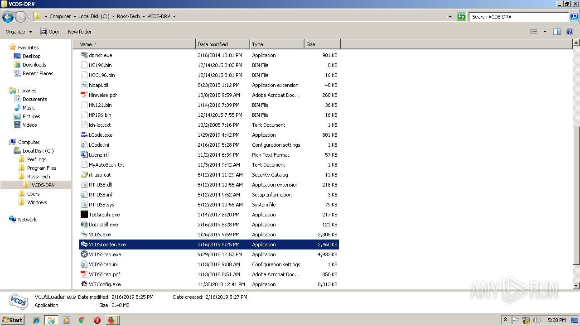Expand the Ross-Tech breadcrumb arrow
Image resolution: width=580 pixels, height=326 pixels.
pos(144,16)
